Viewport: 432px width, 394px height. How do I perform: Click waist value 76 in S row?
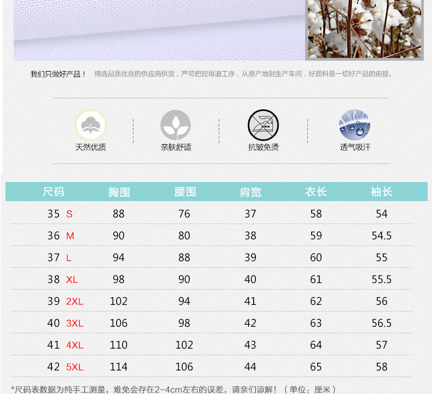[x=184, y=214]
